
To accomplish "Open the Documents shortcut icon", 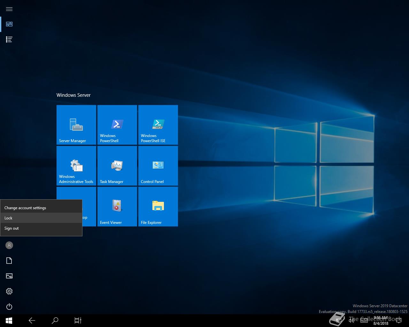I will tap(9, 261).
